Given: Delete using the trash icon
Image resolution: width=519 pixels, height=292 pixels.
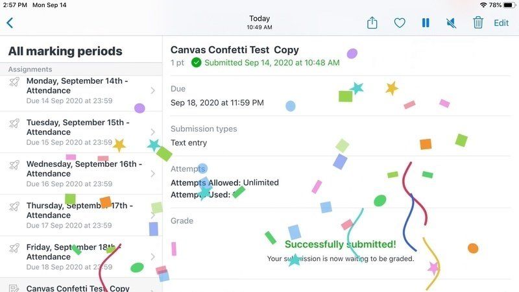Looking at the screenshot, I should pos(478,23).
